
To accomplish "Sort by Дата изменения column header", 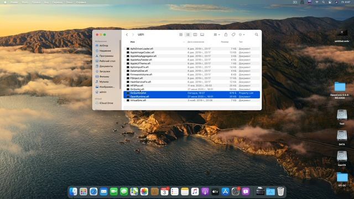I will pos(196,42).
